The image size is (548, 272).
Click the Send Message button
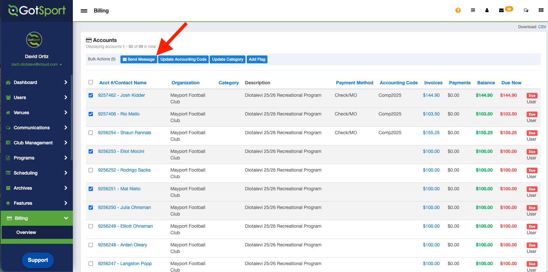click(x=138, y=59)
